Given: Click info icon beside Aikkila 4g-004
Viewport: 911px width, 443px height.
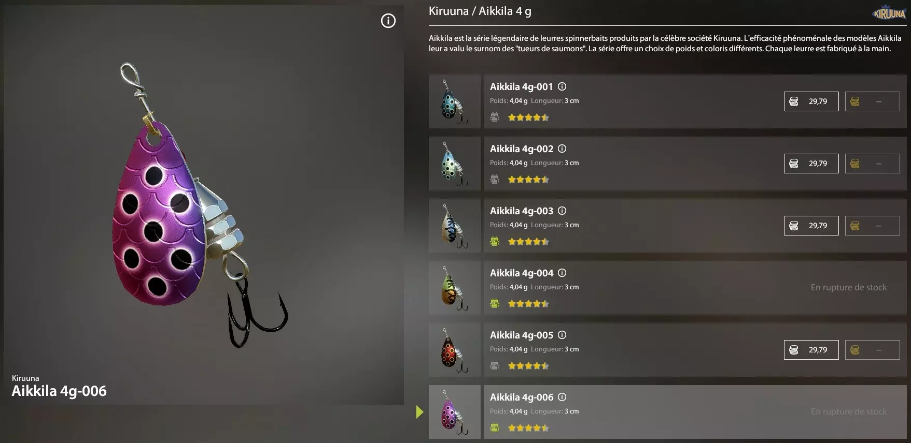Looking at the screenshot, I should point(562,273).
